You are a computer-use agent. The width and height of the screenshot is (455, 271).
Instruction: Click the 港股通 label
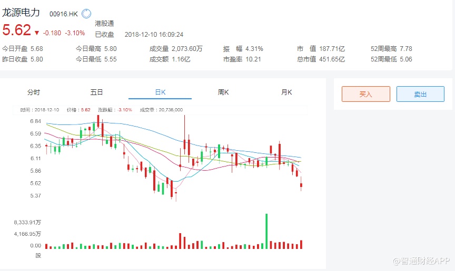tap(104, 24)
